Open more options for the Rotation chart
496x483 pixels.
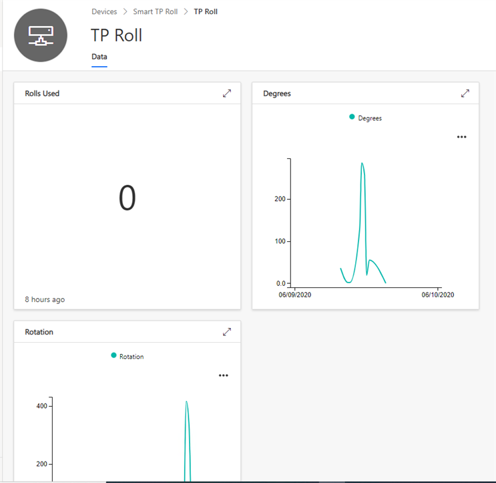point(224,375)
